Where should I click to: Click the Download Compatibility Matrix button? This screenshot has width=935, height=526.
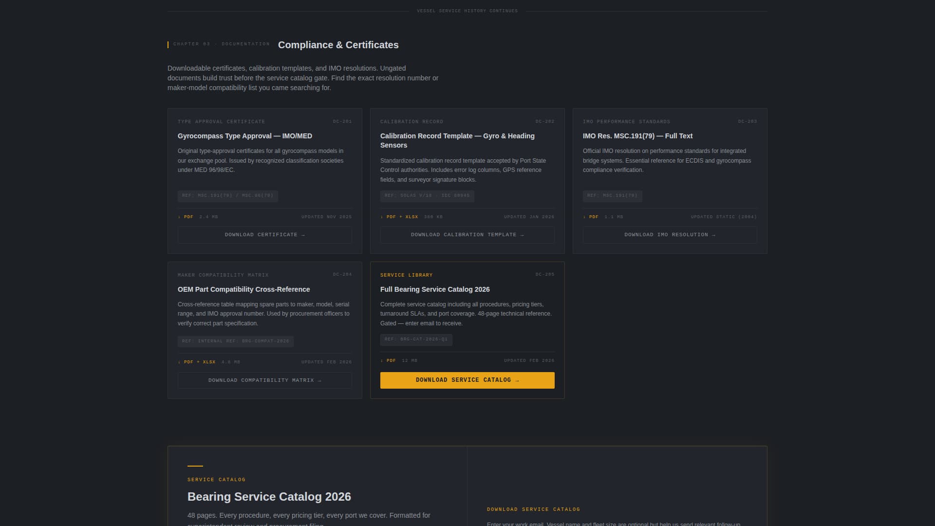tap(264, 380)
